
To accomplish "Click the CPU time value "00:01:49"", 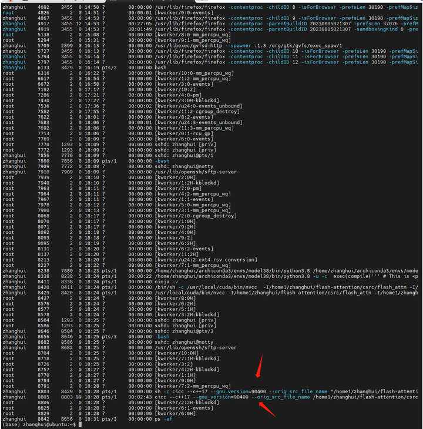I will tap(140, 29).
